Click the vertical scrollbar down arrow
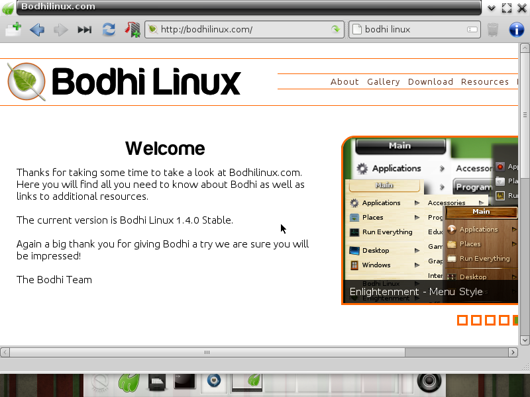The image size is (530, 397). (525, 340)
